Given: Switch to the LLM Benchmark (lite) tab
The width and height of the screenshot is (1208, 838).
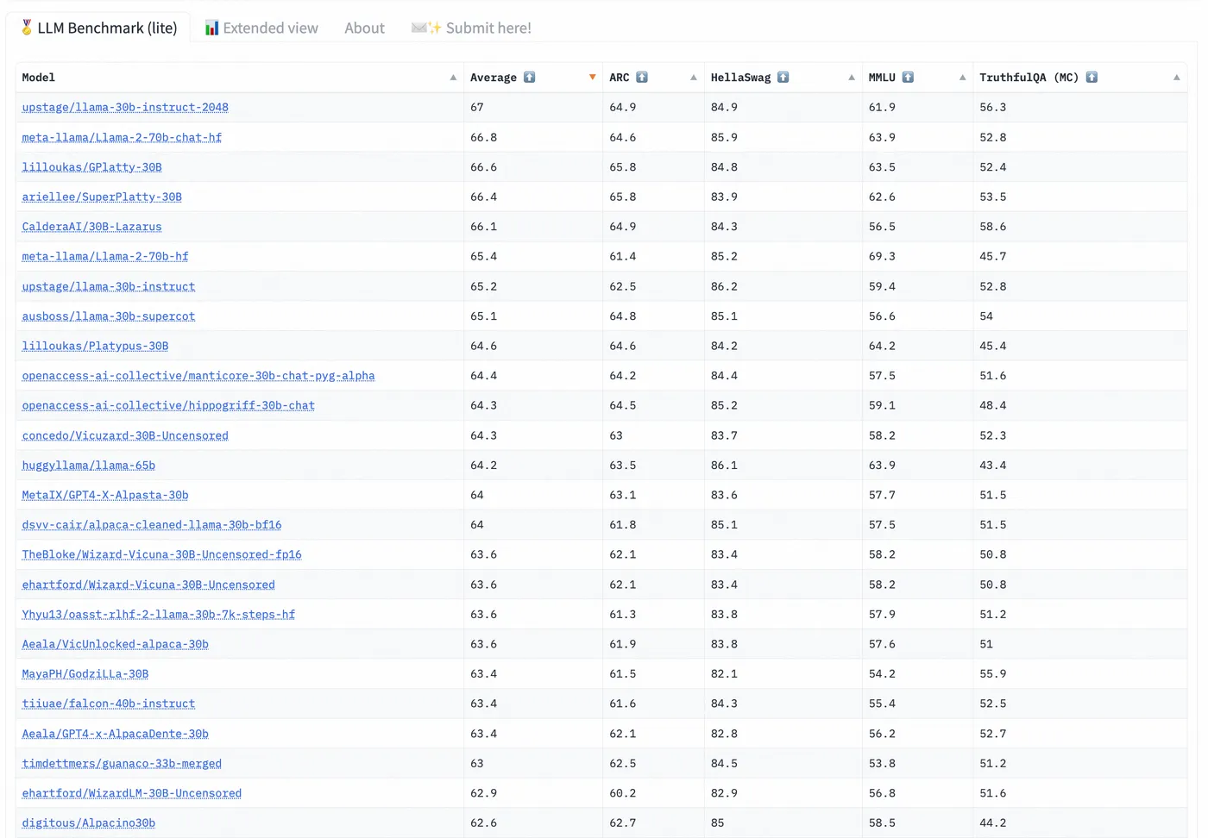Looking at the screenshot, I should 98,28.
